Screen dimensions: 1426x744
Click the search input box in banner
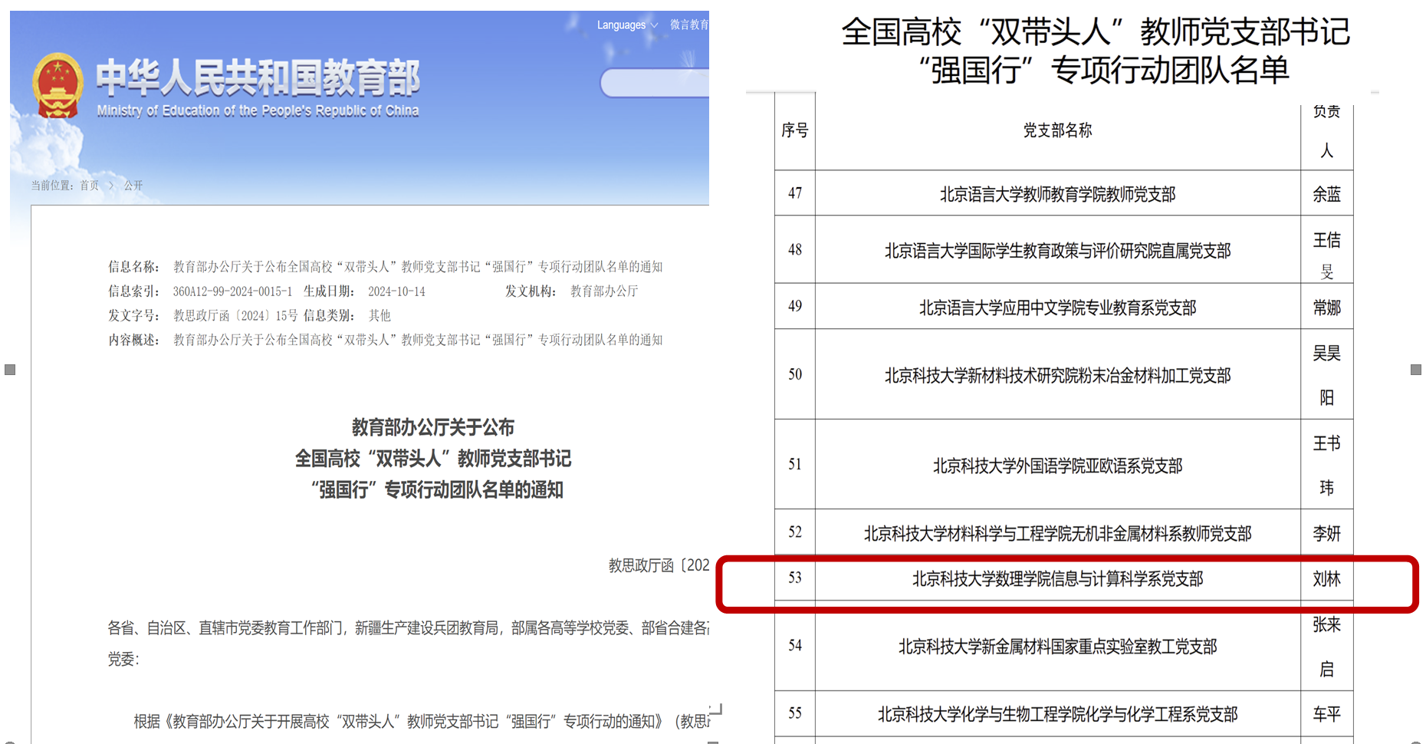click(x=654, y=84)
